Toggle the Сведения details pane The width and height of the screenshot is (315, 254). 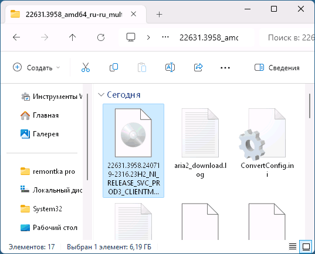[x=277, y=68]
